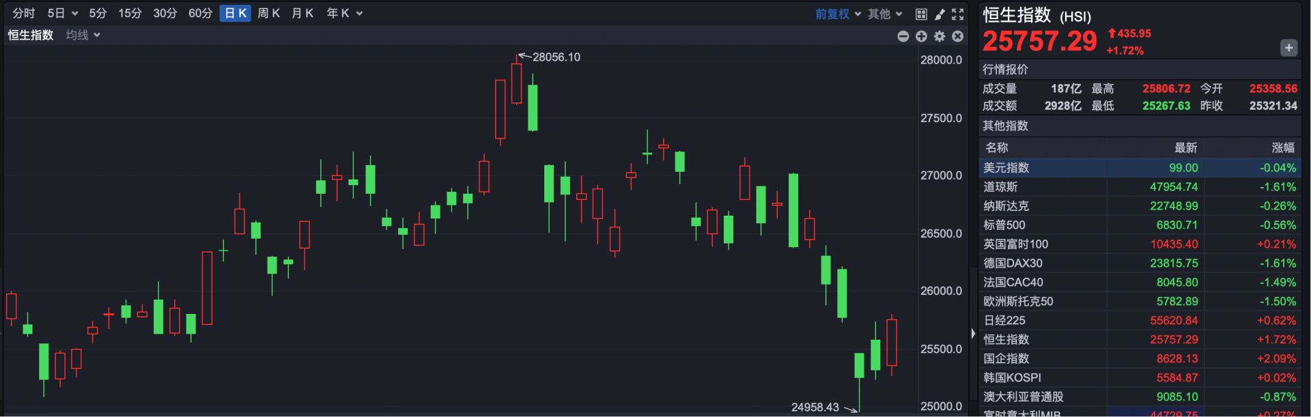Open the 其他 options dropdown
The image size is (1311, 417).
(885, 14)
